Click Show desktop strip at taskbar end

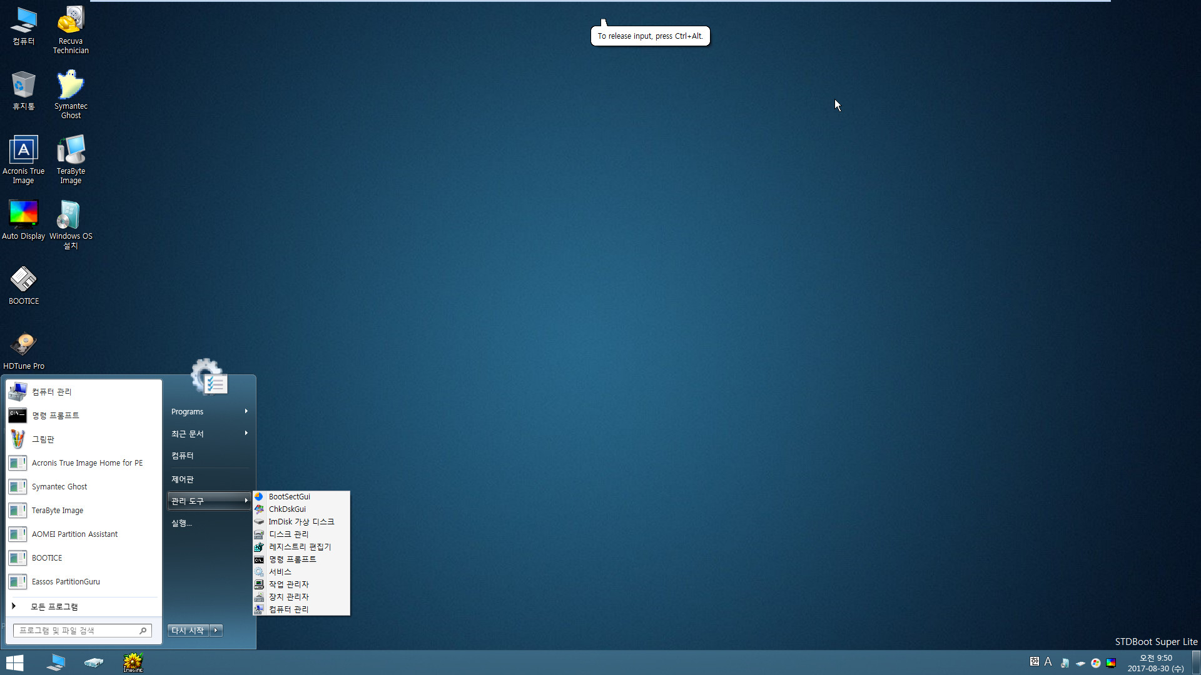click(1197, 662)
